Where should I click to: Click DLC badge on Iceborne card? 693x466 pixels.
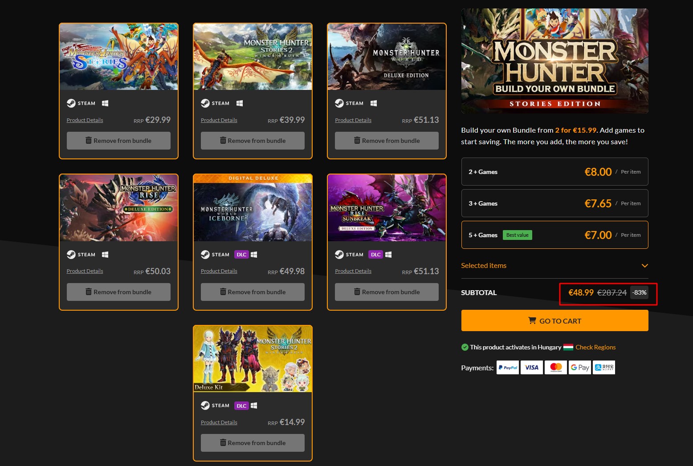tap(241, 255)
